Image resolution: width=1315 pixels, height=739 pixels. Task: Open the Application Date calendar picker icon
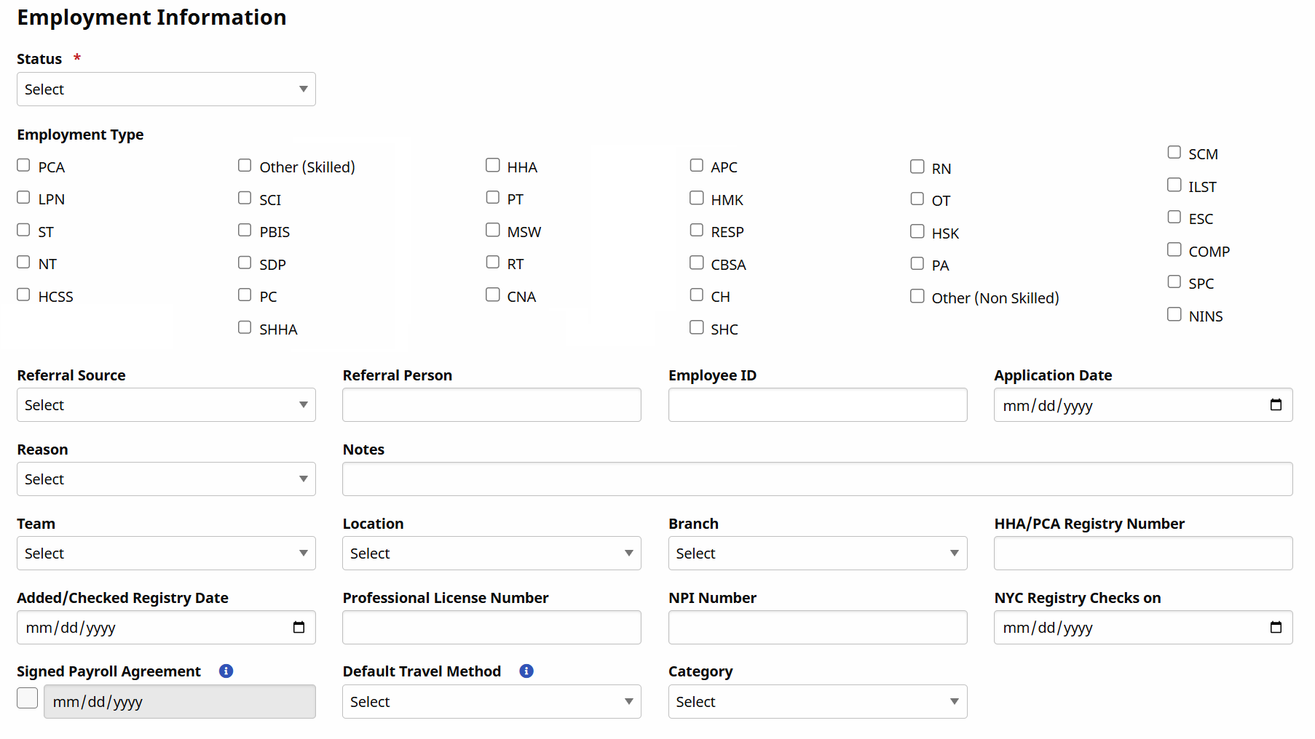click(1275, 405)
